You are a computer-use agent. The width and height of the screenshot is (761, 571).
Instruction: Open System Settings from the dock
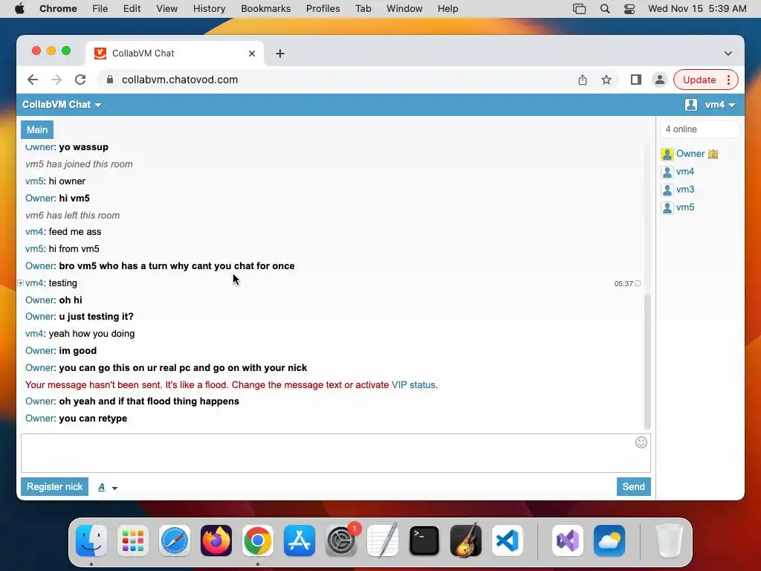[341, 541]
